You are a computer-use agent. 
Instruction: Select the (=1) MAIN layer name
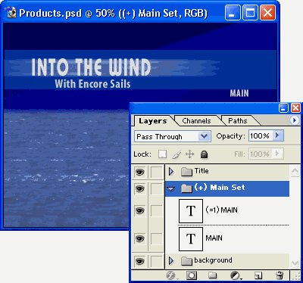(x=221, y=210)
